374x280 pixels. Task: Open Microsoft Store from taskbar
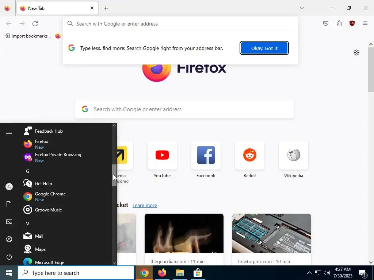[198, 273]
